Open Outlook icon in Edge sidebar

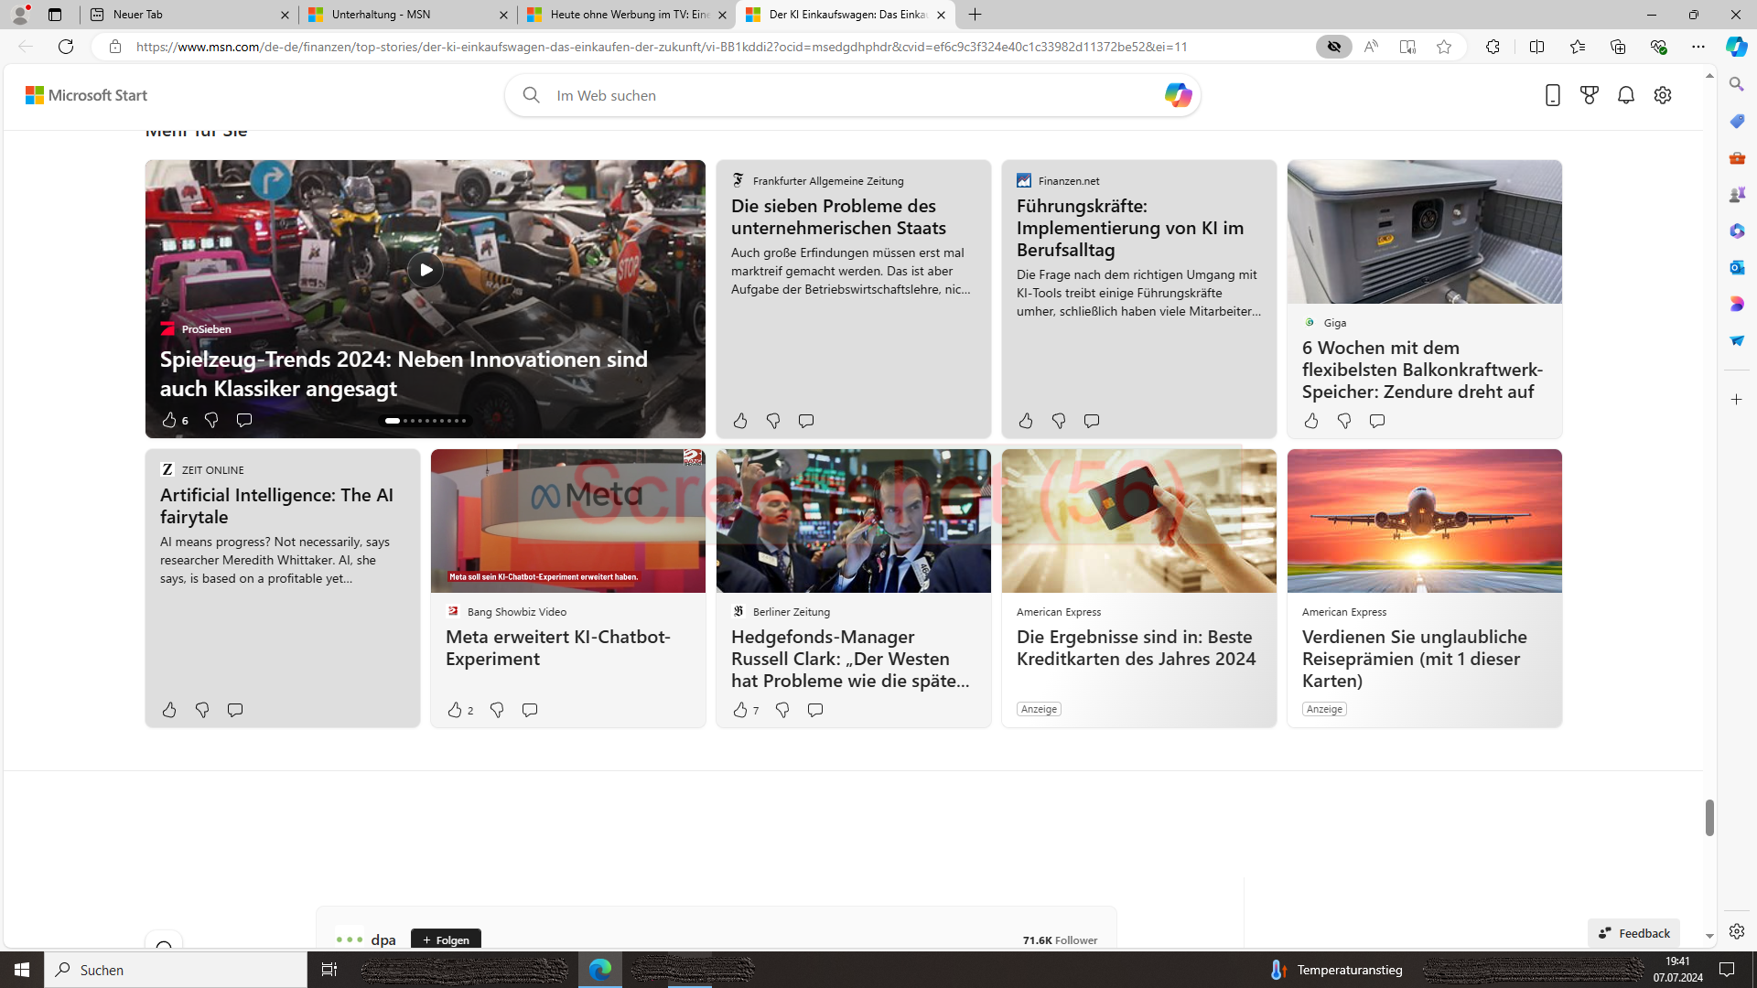click(1737, 267)
